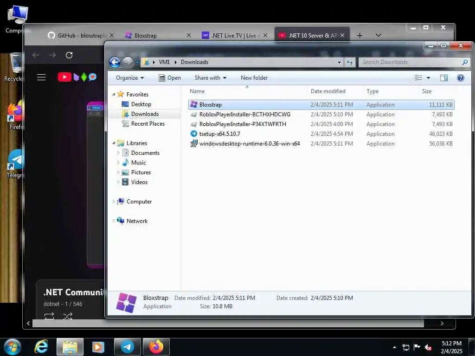
Task: Open the Organize menu
Action: pyautogui.click(x=130, y=78)
